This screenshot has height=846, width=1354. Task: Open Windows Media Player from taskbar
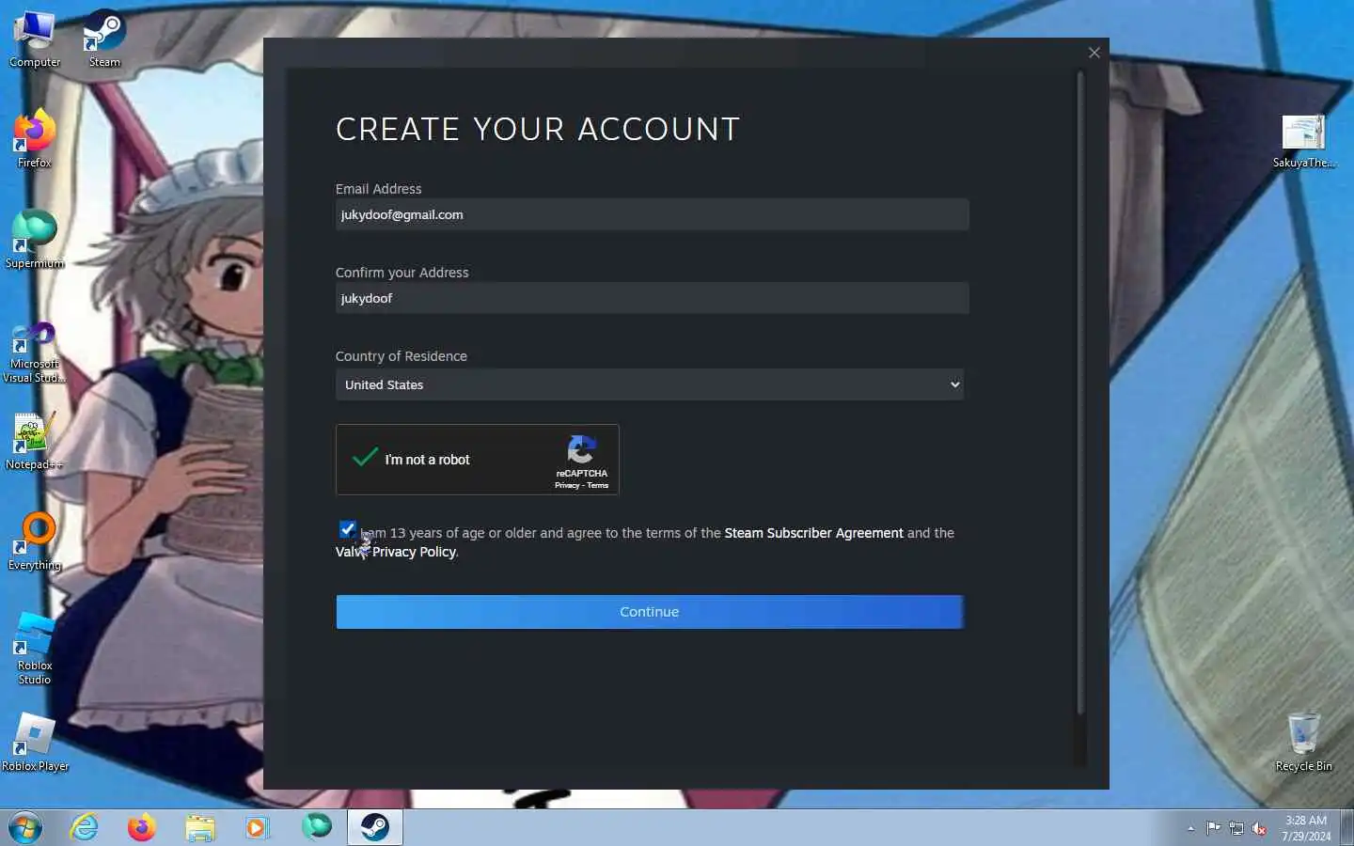click(257, 827)
